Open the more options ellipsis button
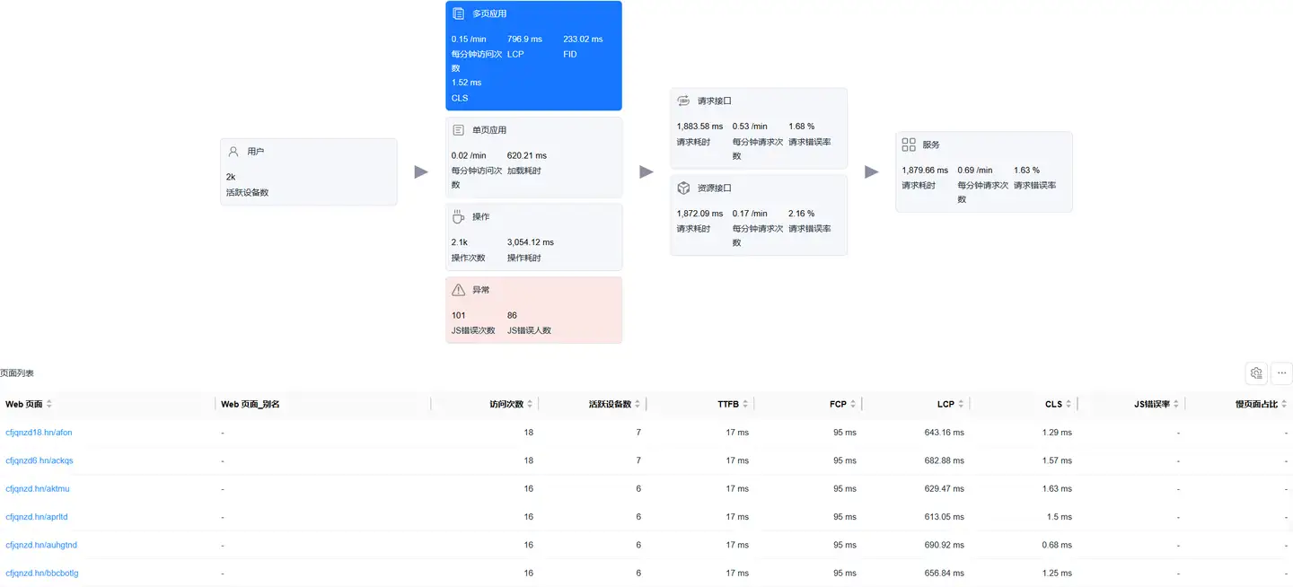The image size is (1293, 587). click(1281, 373)
